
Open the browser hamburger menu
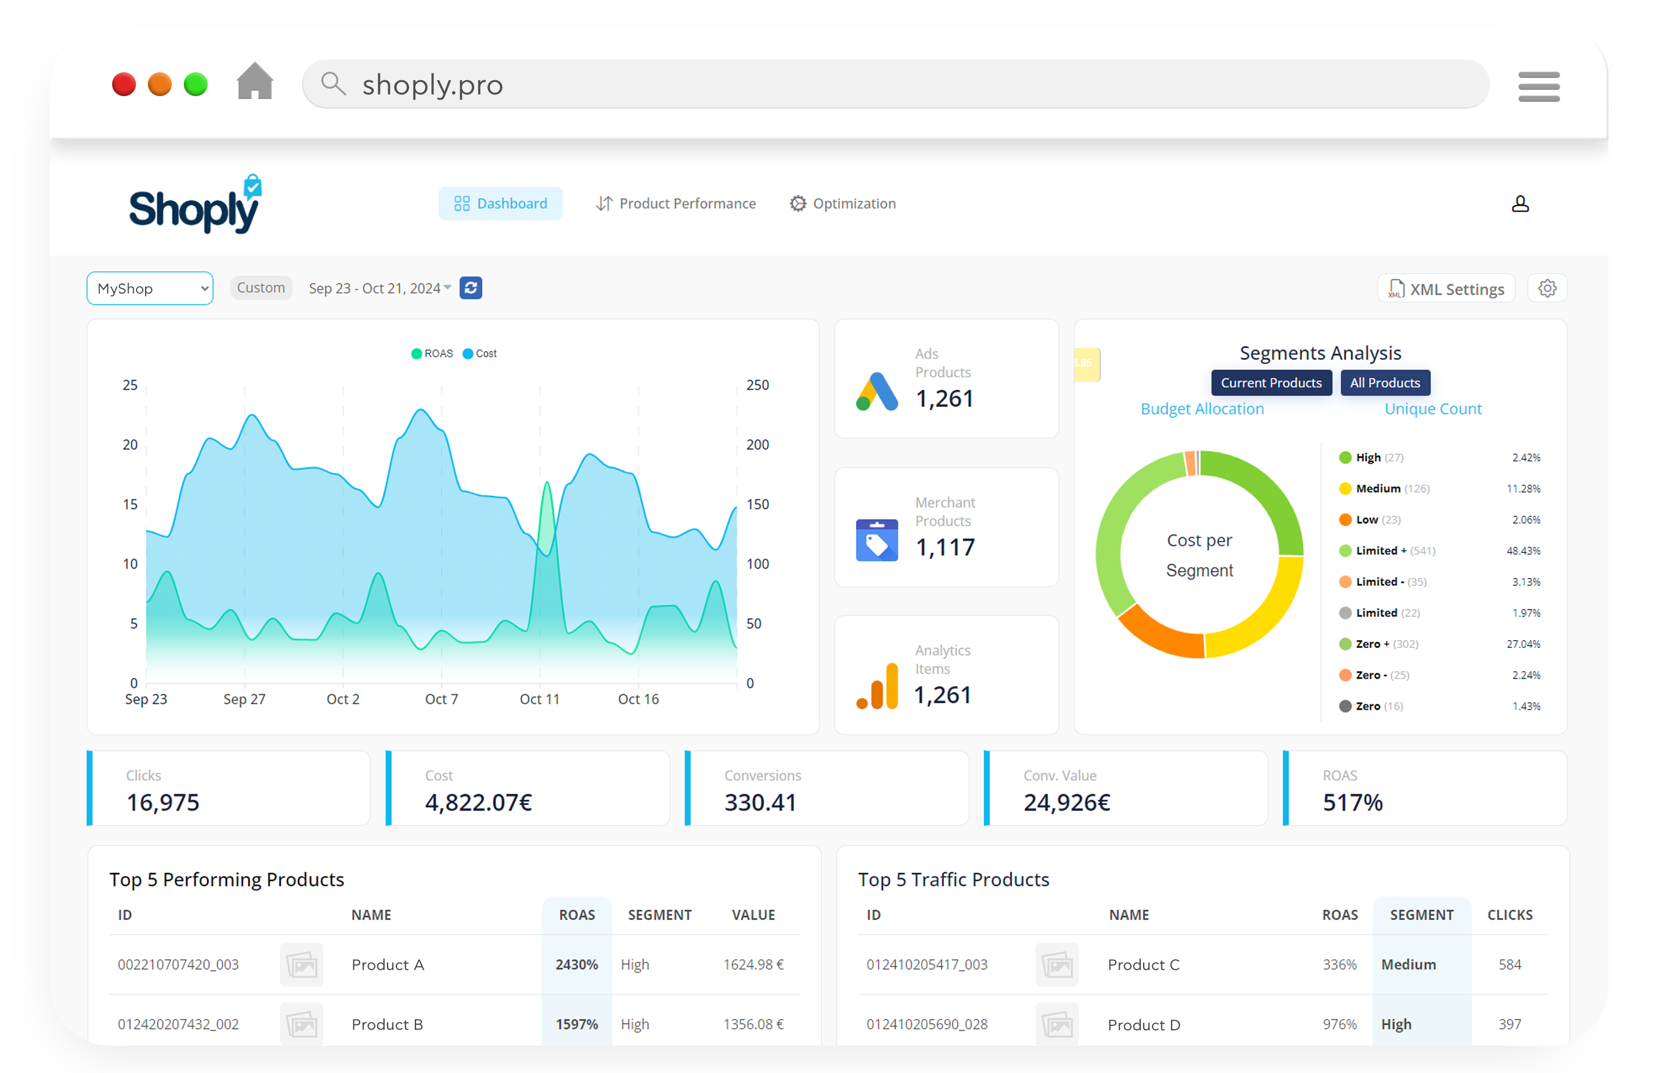tap(1539, 86)
